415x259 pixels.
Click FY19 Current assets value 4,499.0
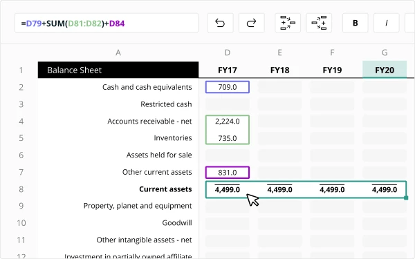click(x=332, y=189)
